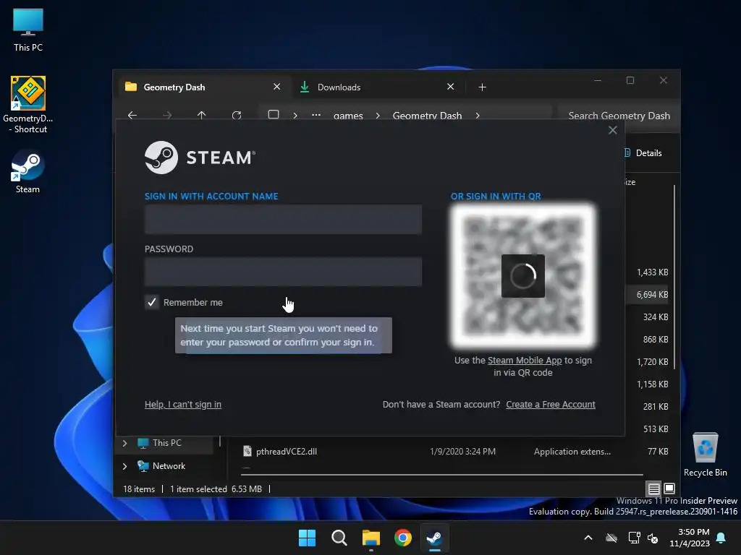Show hidden path via ellipsis button
Viewport: 741px width, 555px height.
pos(316,115)
